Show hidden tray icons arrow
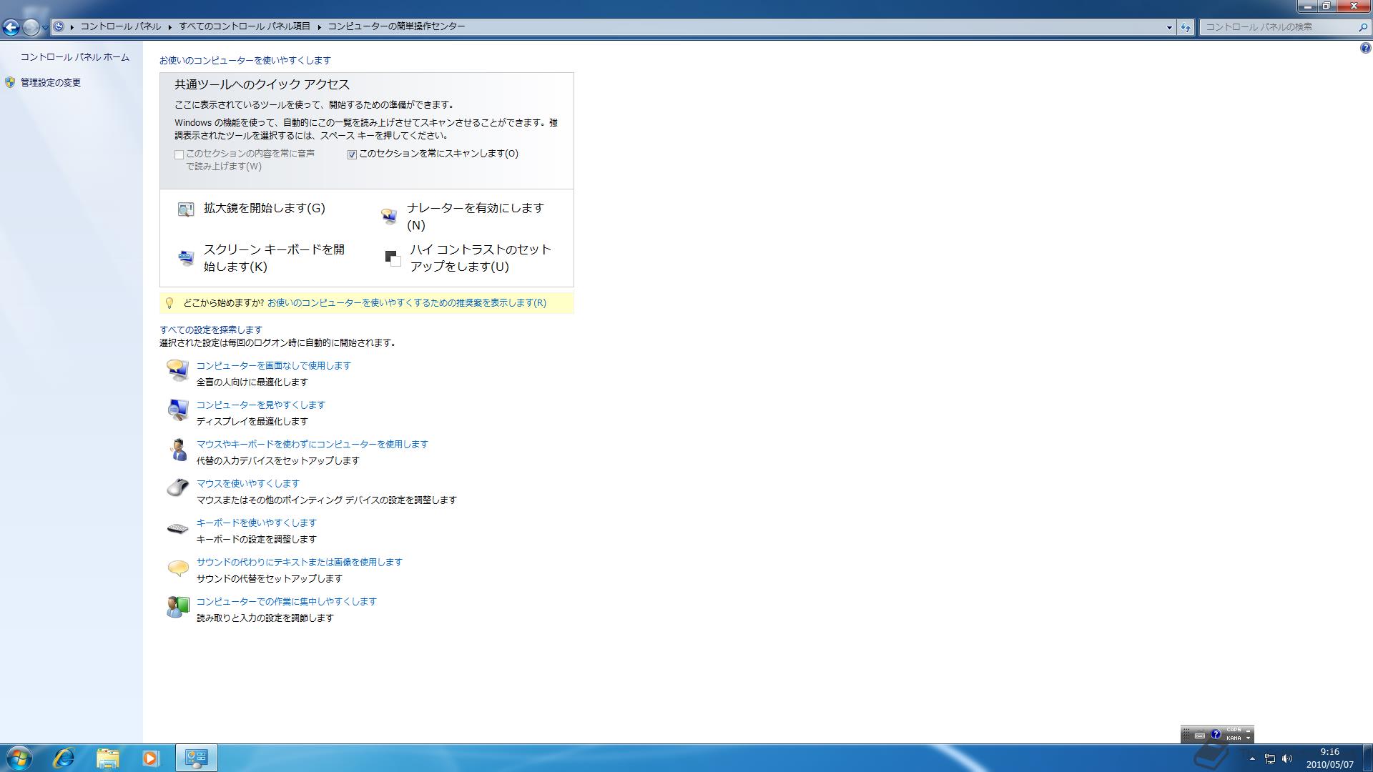Viewport: 1373px width, 772px height. click(x=1252, y=758)
